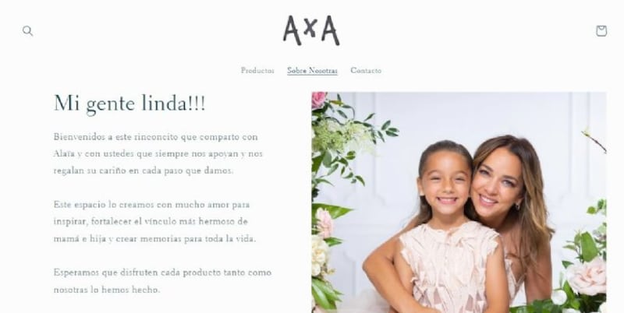Click the paragraph starting with Esperamos que disfruten

(162, 281)
